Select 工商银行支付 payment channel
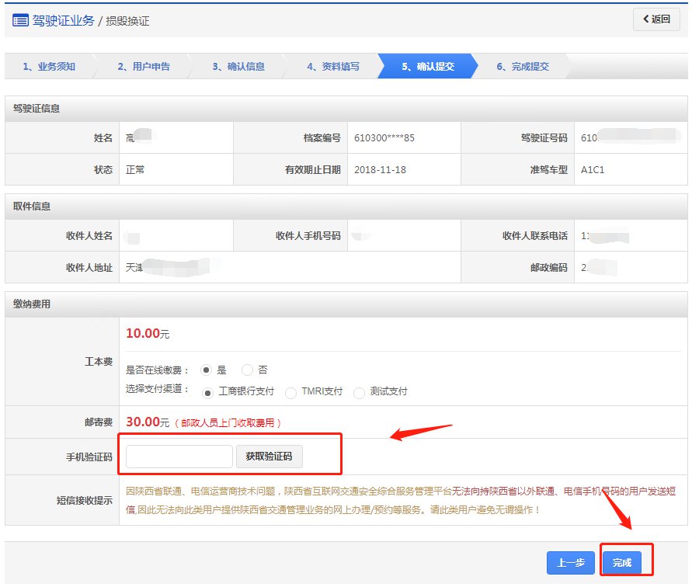 pyautogui.click(x=207, y=392)
